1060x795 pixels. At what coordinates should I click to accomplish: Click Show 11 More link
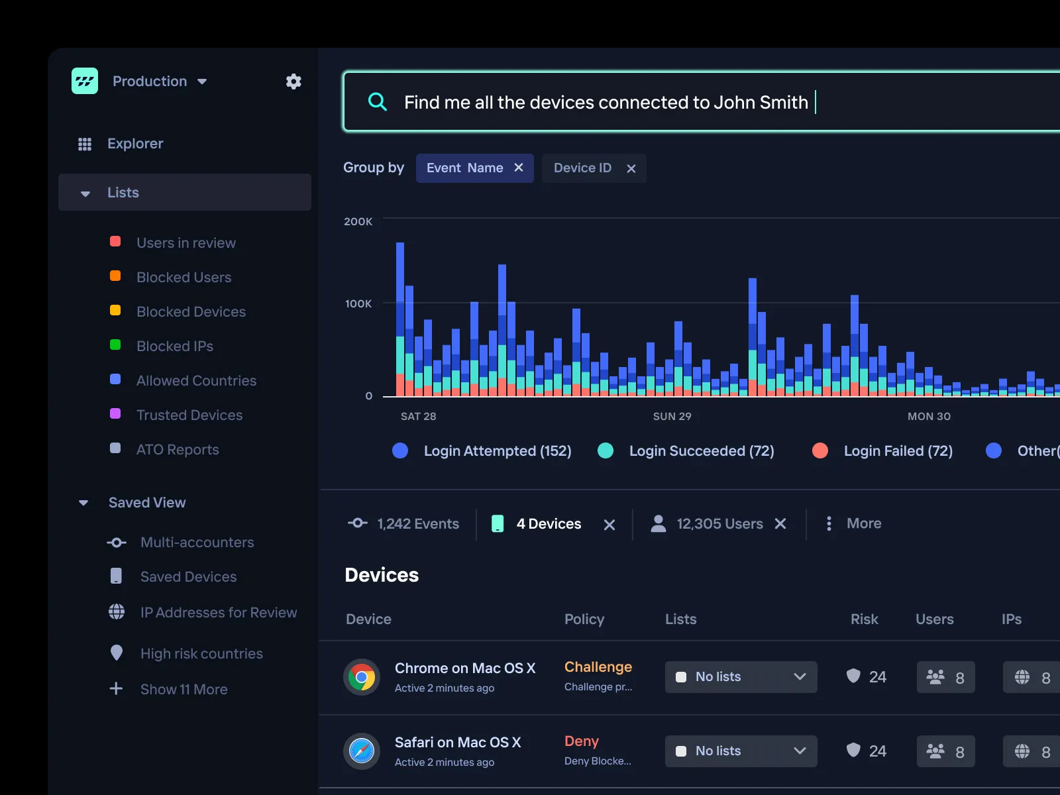(184, 689)
